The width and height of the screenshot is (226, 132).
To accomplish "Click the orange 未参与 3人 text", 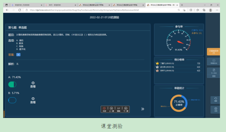I will pos(197,33).
